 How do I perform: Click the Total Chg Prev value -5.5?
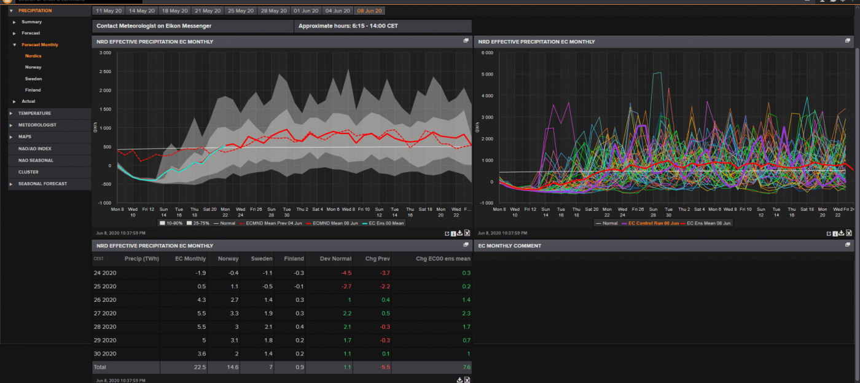tap(384, 367)
